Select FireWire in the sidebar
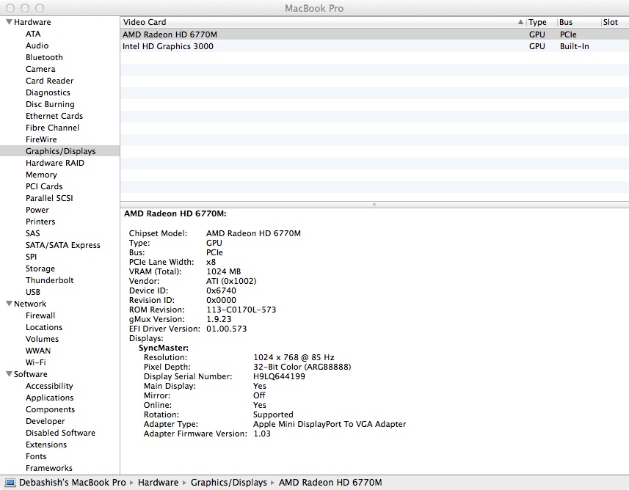 [x=41, y=139]
